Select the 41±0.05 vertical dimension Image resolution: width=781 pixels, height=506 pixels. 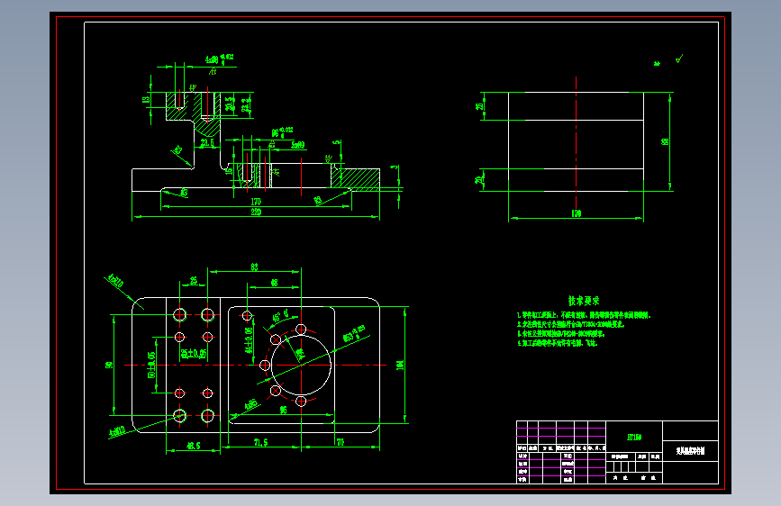(248, 339)
